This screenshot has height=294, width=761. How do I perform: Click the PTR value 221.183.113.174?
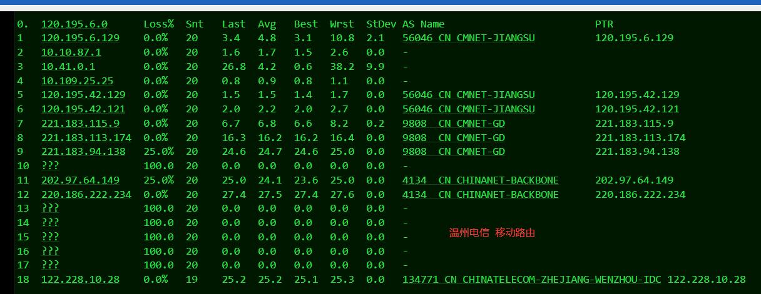pyautogui.click(x=640, y=137)
